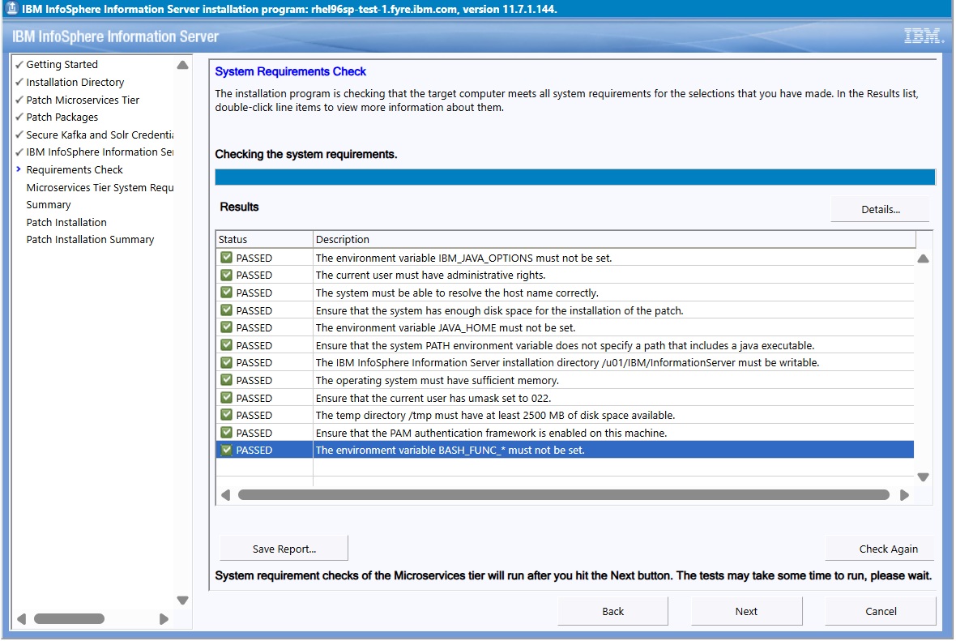Open the Details button

tap(881, 209)
